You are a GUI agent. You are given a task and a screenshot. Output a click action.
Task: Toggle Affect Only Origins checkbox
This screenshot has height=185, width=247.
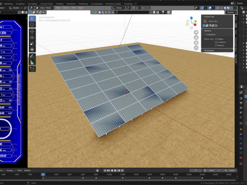[216, 39]
